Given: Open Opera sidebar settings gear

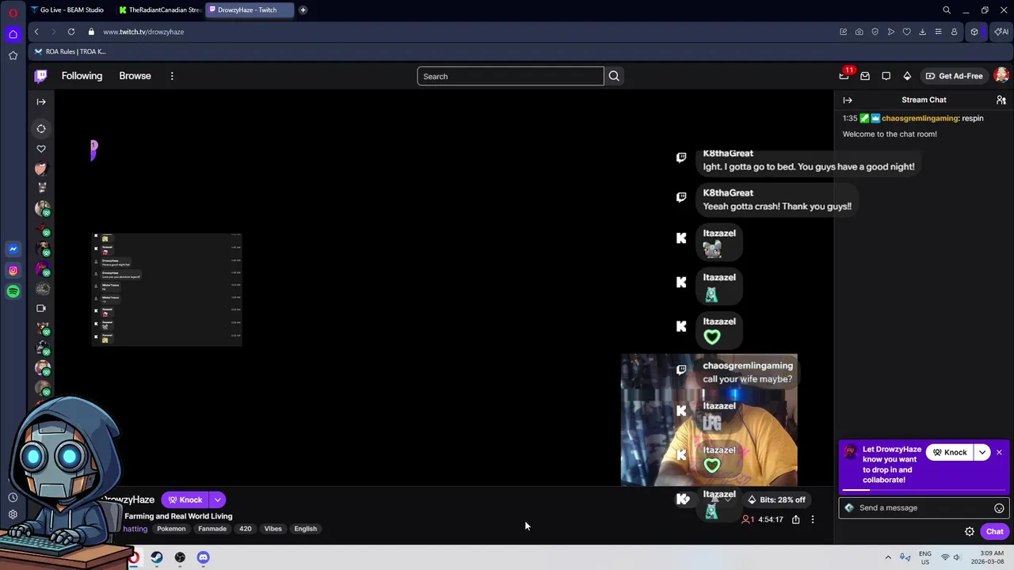Looking at the screenshot, I should (x=13, y=515).
